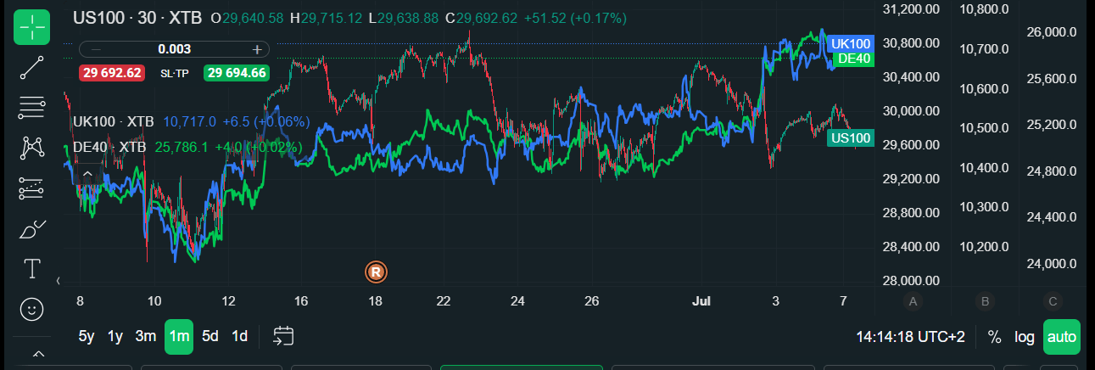Click the DE40 value 25,786.1 in legend
The width and height of the screenshot is (1095, 370).
pyautogui.click(x=182, y=147)
